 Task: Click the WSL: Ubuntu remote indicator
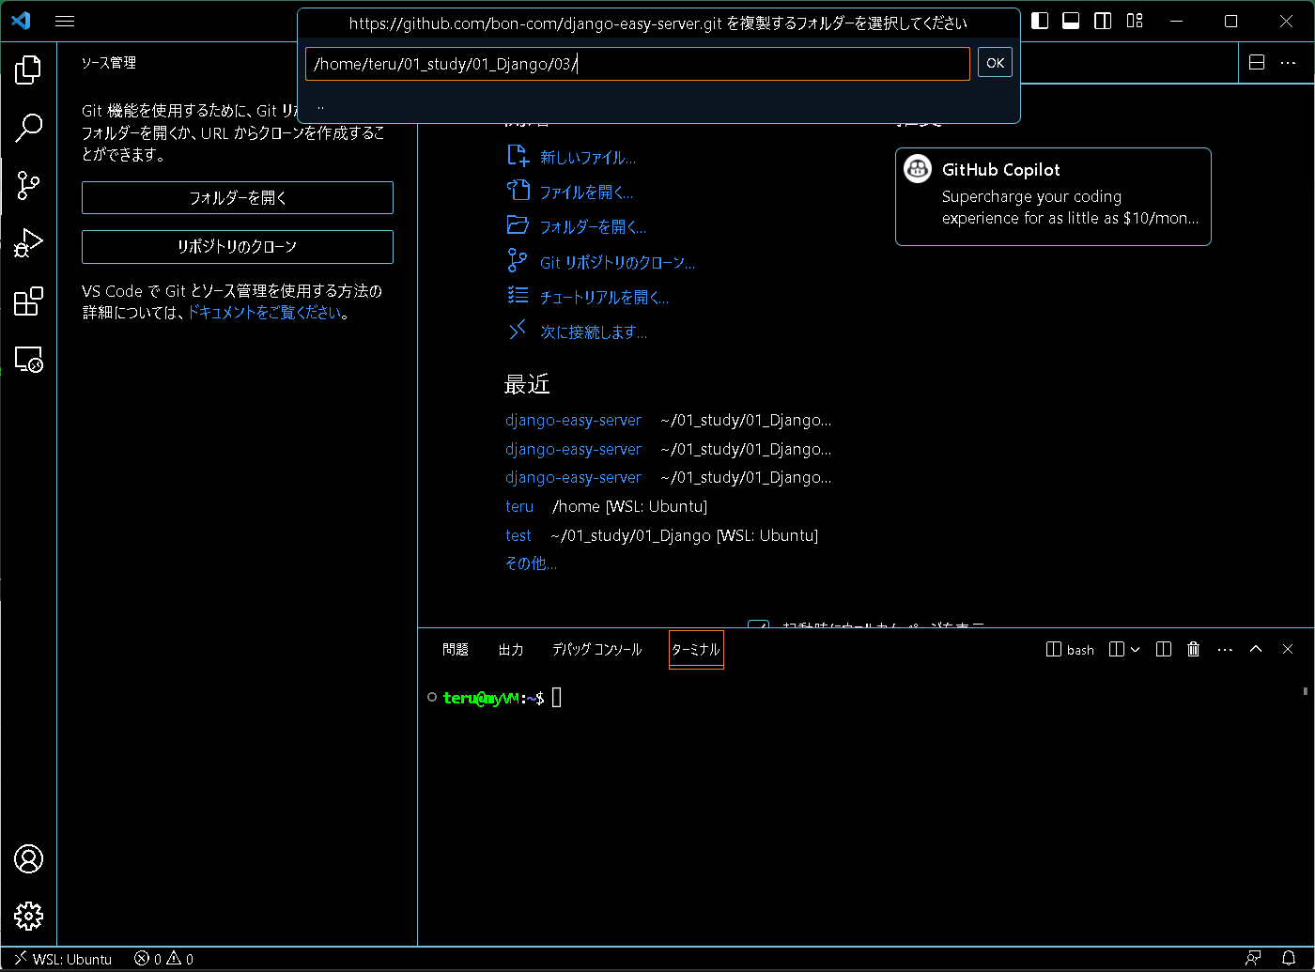[x=61, y=959]
